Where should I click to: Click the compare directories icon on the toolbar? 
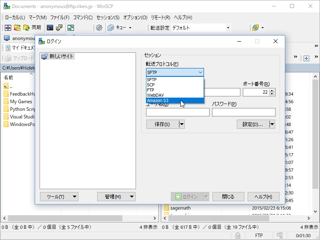(8, 28)
